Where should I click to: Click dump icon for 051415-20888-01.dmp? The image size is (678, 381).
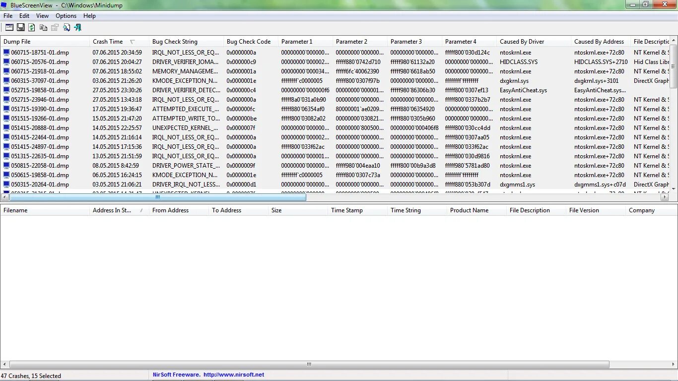[6, 127]
